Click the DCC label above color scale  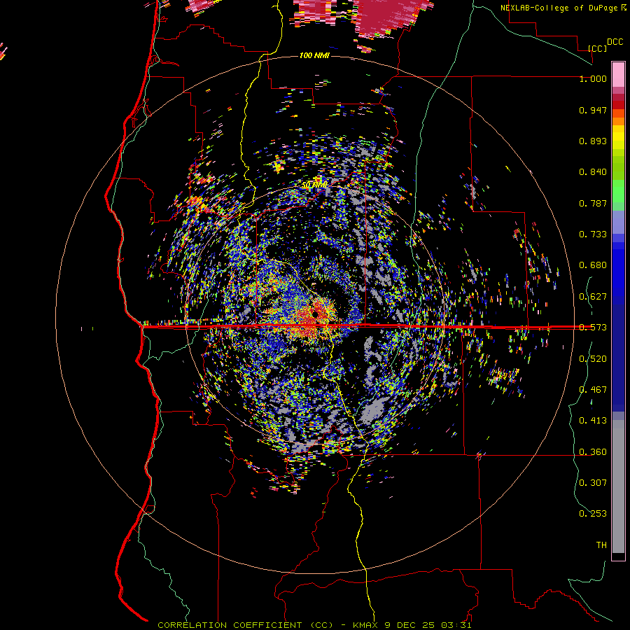[615, 42]
